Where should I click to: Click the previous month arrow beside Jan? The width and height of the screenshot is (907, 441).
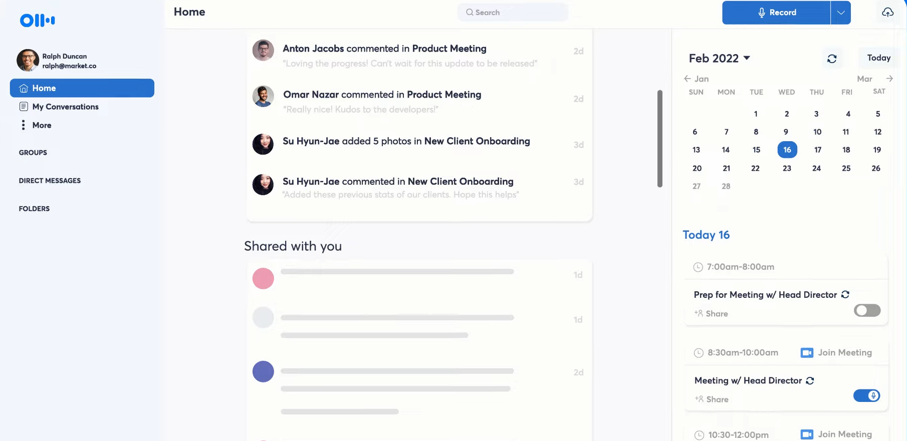pos(688,79)
